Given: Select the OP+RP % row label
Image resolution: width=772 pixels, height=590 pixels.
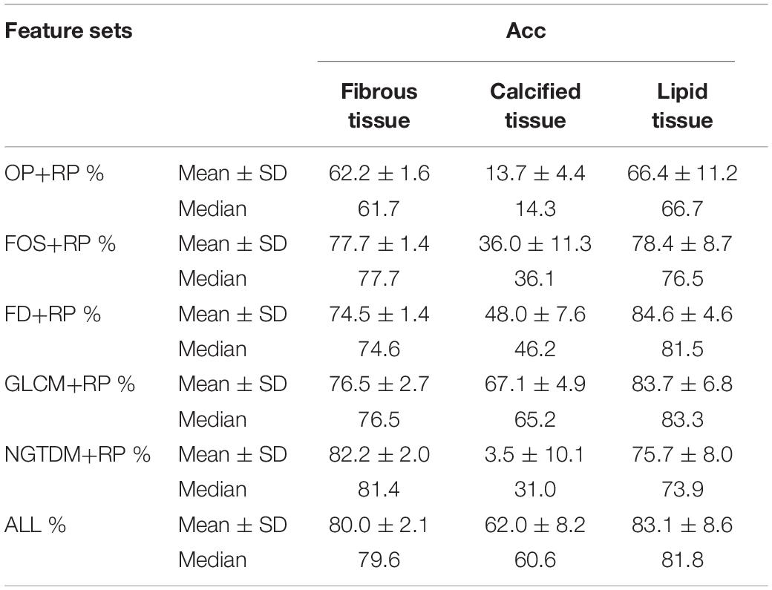Looking at the screenshot, I should click(x=54, y=173).
